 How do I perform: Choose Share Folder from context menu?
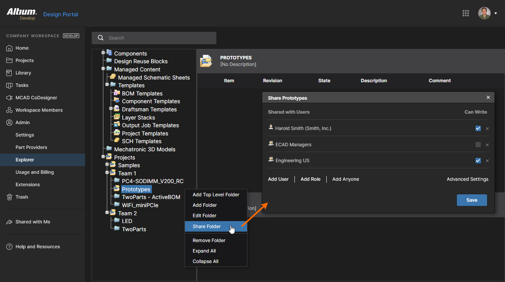pyautogui.click(x=207, y=227)
